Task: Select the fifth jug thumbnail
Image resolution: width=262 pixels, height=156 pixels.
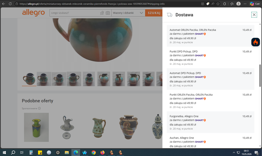Action: 89,79
